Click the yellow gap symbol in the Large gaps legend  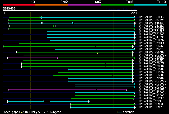[22, 112]
